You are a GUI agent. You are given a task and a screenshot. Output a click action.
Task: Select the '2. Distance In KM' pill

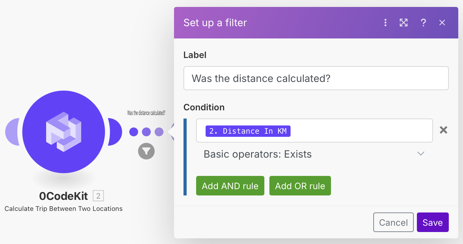tap(248, 131)
